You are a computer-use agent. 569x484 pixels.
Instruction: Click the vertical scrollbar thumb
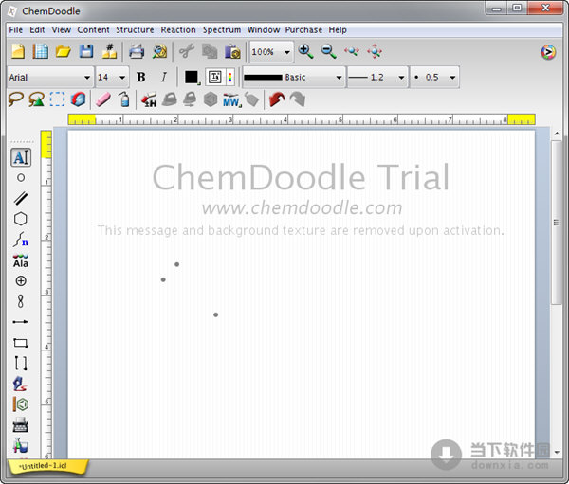pyautogui.click(x=556, y=223)
